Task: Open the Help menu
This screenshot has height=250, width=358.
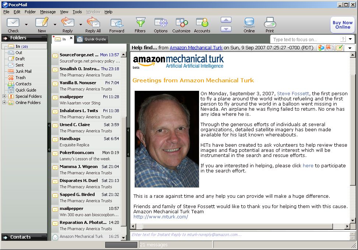Action: tap(109, 12)
